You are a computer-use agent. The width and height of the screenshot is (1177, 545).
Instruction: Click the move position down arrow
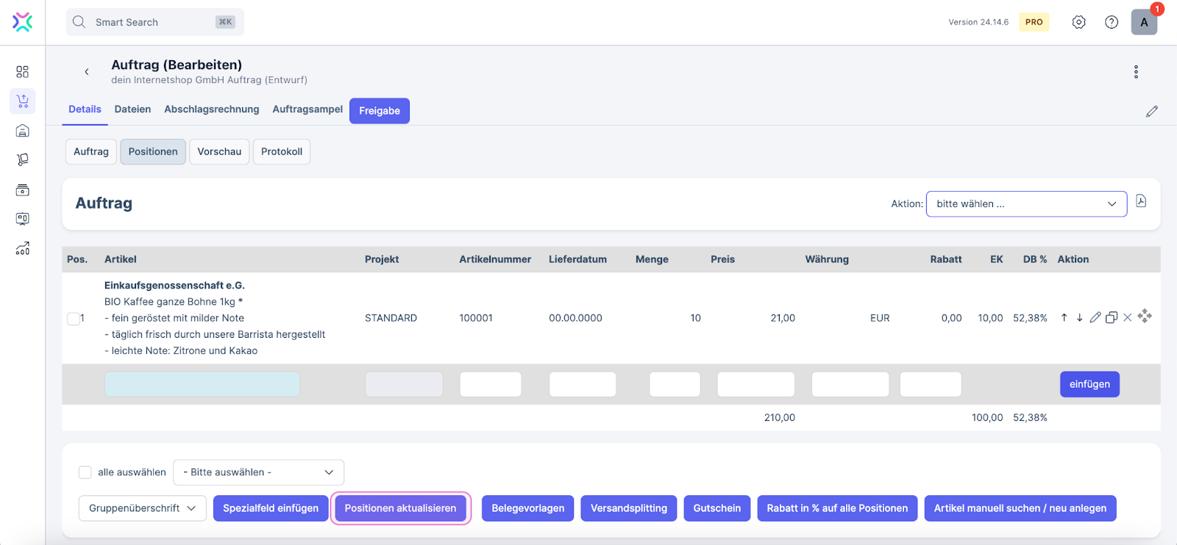pyautogui.click(x=1079, y=317)
